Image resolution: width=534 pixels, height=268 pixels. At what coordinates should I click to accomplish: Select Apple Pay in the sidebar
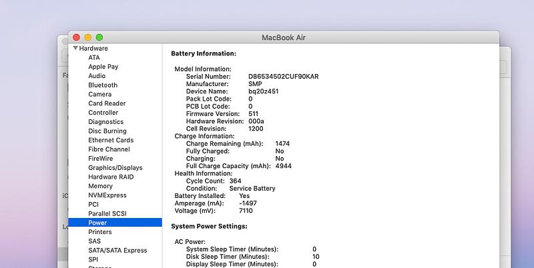click(x=103, y=67)
